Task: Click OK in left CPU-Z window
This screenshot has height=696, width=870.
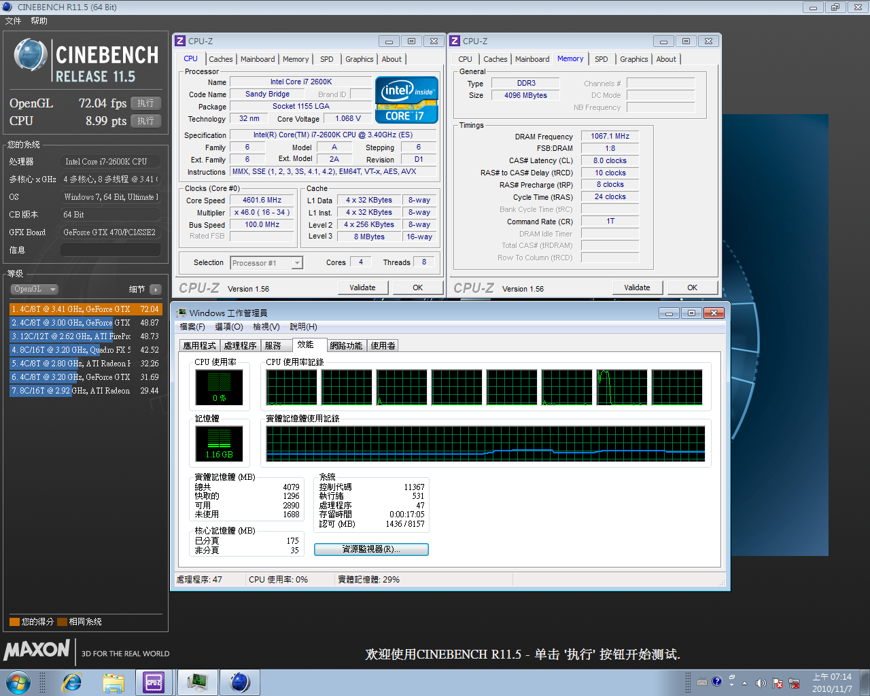Action: point(418,288)
